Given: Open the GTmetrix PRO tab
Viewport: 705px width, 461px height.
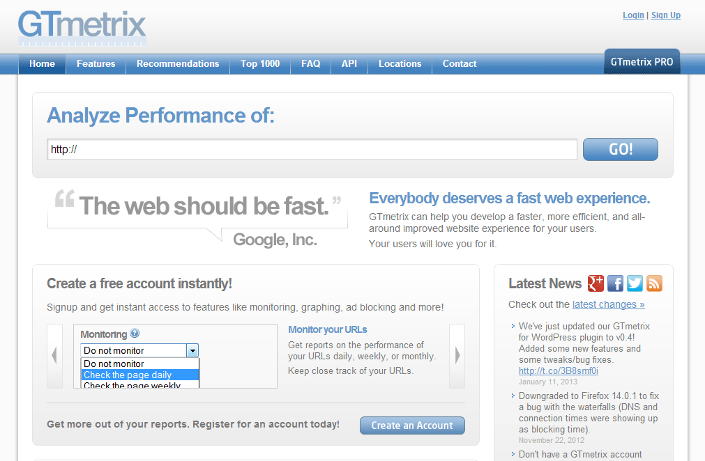Looking at the screenshot, I should click(x=642, y=62).
